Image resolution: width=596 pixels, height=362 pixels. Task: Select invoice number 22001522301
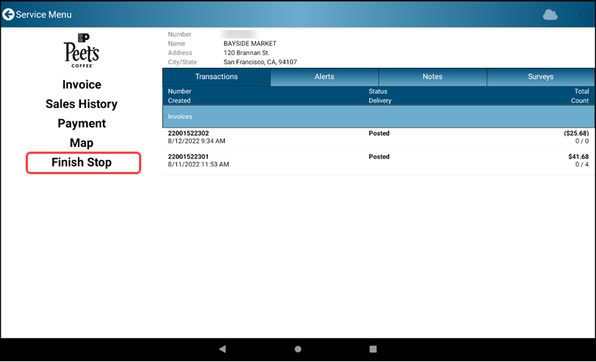coord(188,157)
